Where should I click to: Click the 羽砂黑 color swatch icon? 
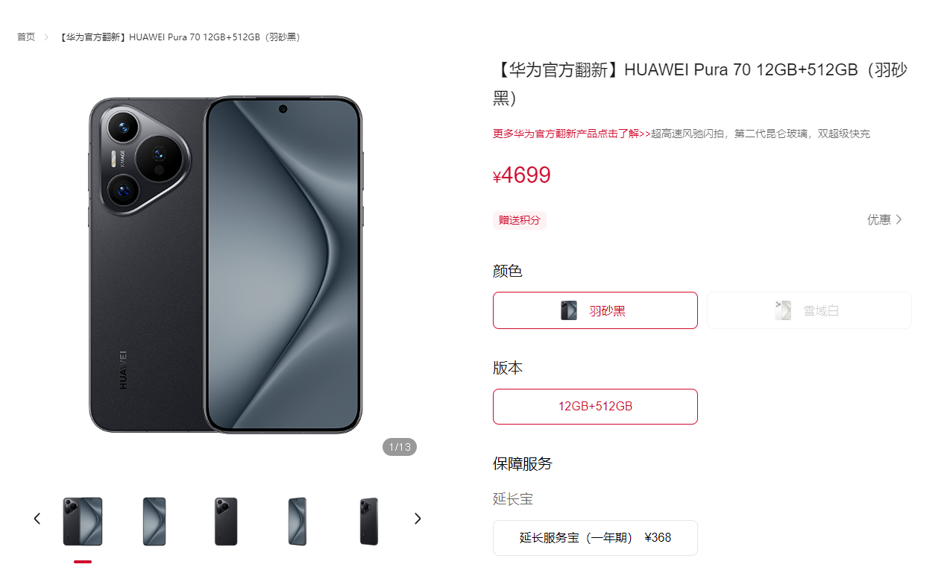click(x=569, y=310)
